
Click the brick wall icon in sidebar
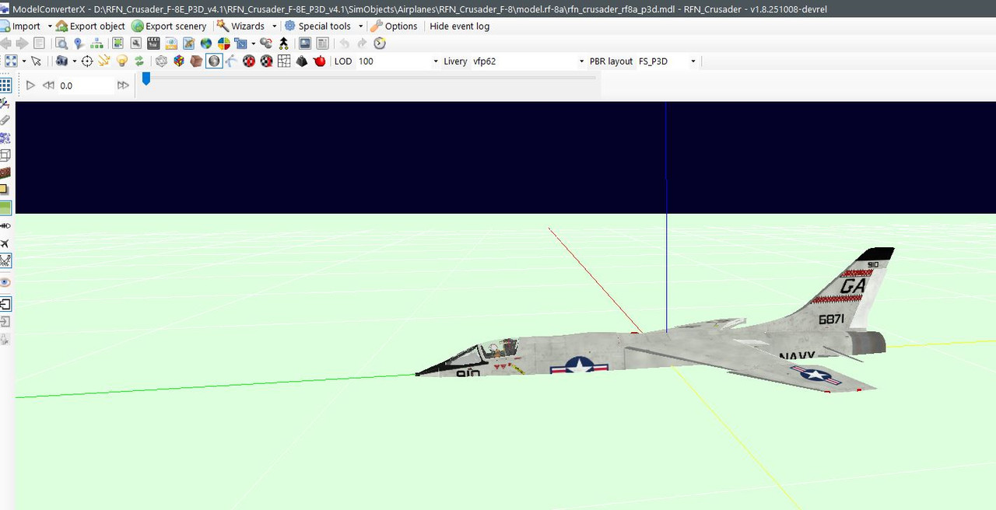click(x=5, y=173)
